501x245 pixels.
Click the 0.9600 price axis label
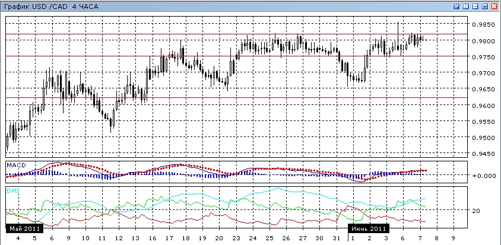click(484, 106)
